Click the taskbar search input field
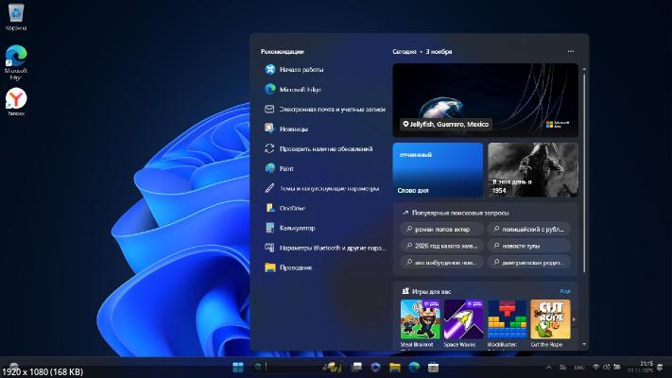This screenshot has width=672, height=378. (288, 366)
